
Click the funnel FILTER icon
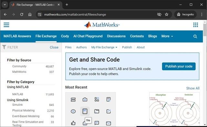point(4,47)
